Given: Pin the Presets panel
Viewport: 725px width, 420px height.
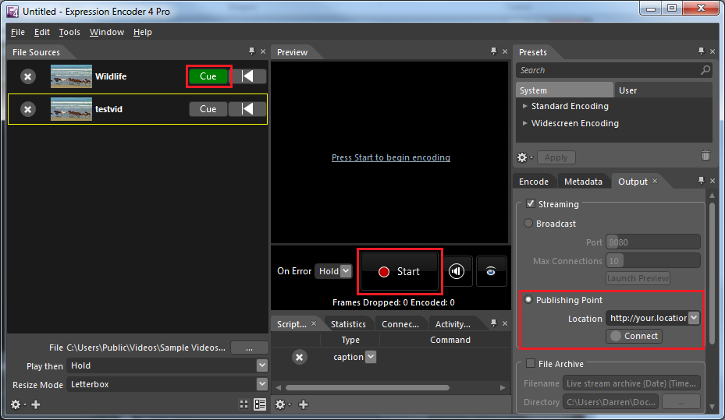Looking at the screenshot, I should coord(701,51).
